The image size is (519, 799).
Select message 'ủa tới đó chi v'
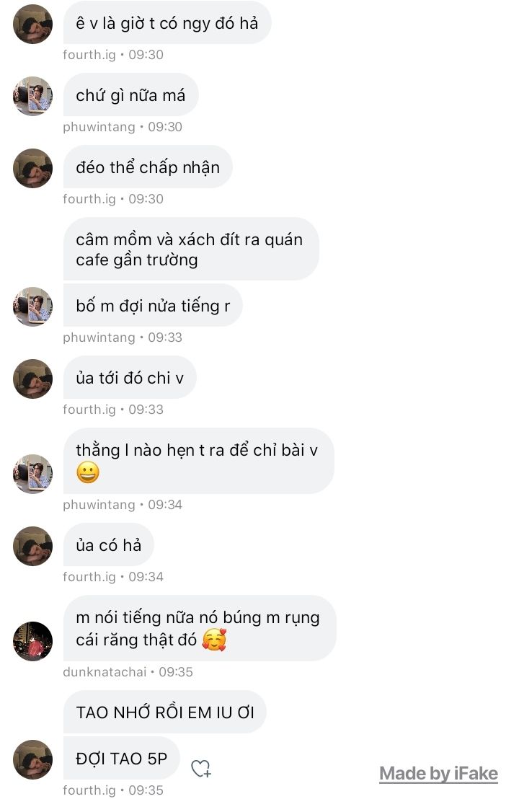pos(130,378)
